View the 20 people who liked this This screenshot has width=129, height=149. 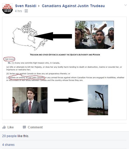[9, 136]
